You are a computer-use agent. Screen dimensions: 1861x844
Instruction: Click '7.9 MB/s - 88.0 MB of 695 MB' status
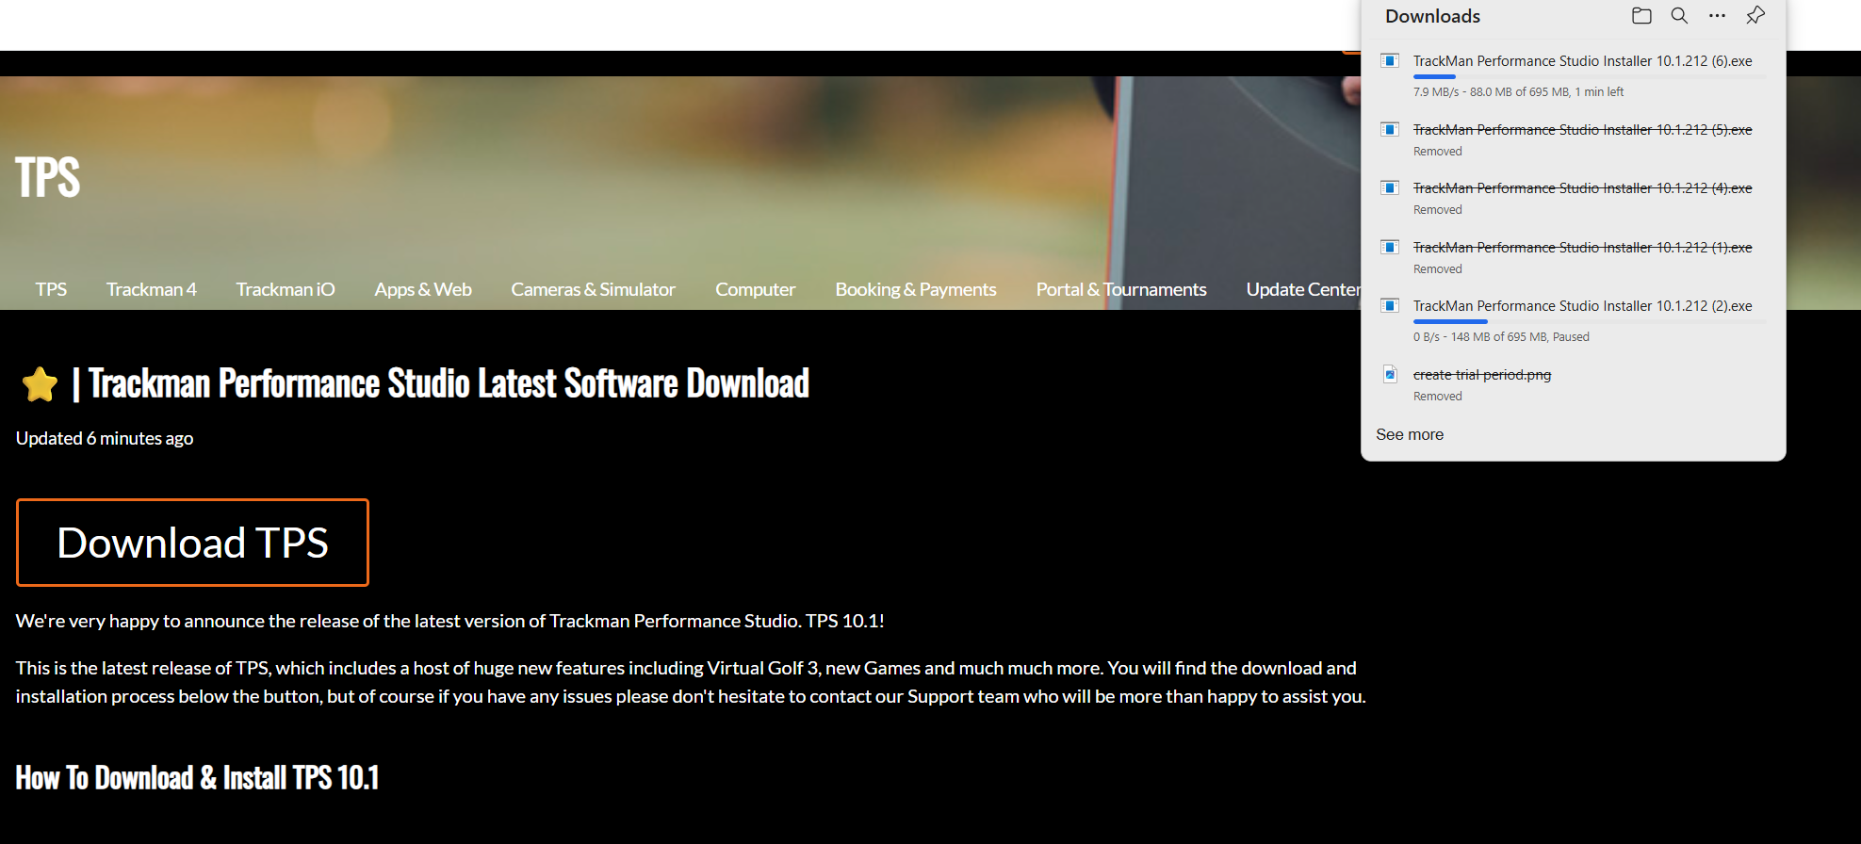coord(1518,92)
